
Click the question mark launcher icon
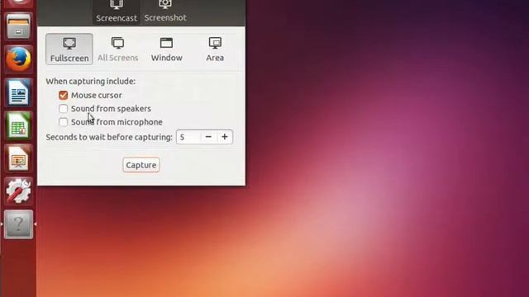tap(18, 224)
